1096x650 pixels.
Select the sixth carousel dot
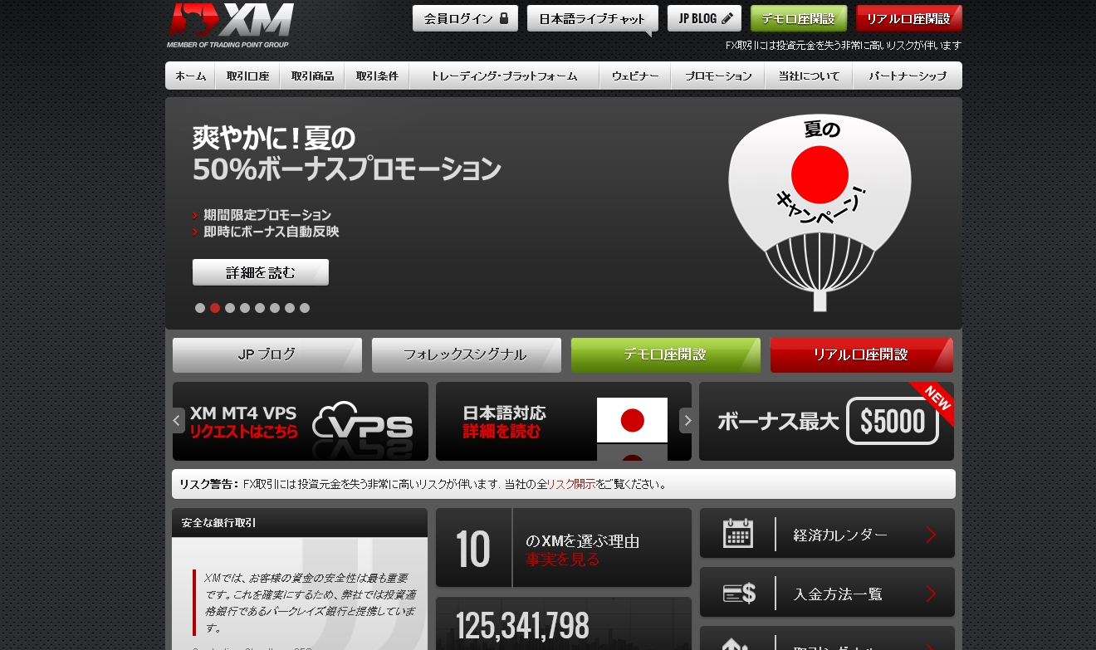pyautogui.click(x=275, y=308)
